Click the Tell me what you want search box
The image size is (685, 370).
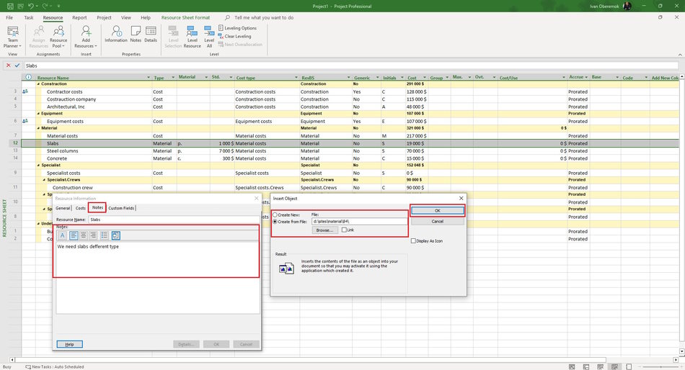click(x=264, y=17)
